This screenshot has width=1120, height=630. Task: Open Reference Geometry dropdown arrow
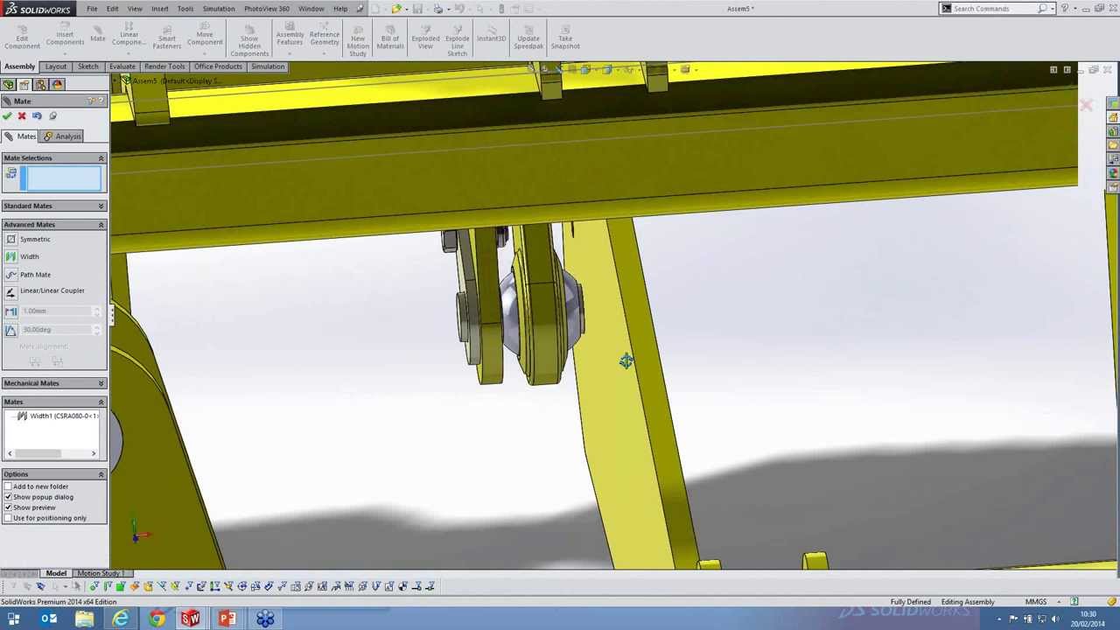[324, 52]
